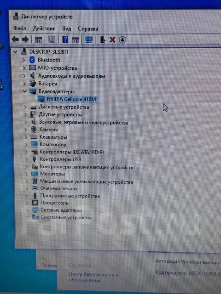Screen dimensions: 221x294
Task: Expand the Контроллеры USB chevron
Action: (26, 159)
